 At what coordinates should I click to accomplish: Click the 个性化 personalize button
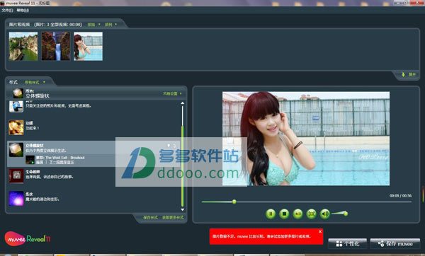click(348, 243)
